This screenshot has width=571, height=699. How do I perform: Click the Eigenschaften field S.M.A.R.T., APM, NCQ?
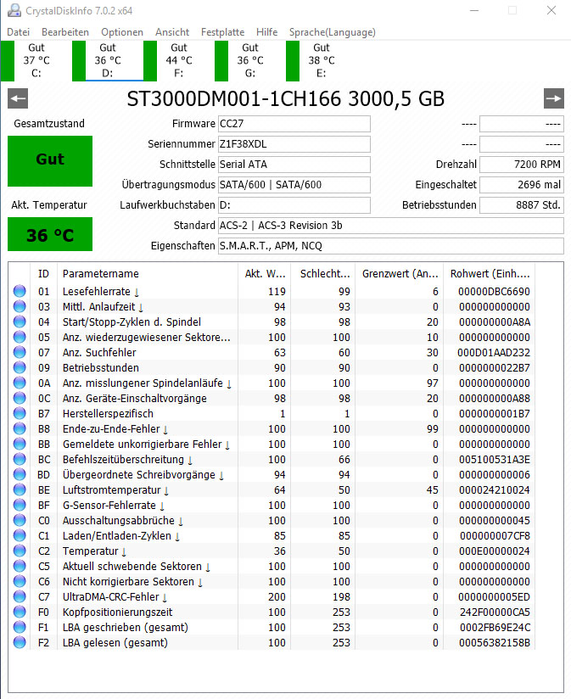391,246
